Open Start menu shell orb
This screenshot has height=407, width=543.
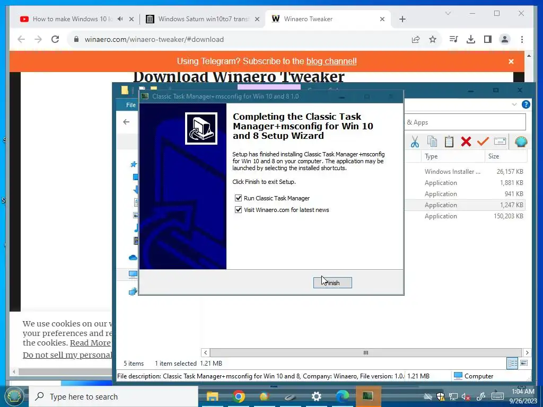pos(13,396)
